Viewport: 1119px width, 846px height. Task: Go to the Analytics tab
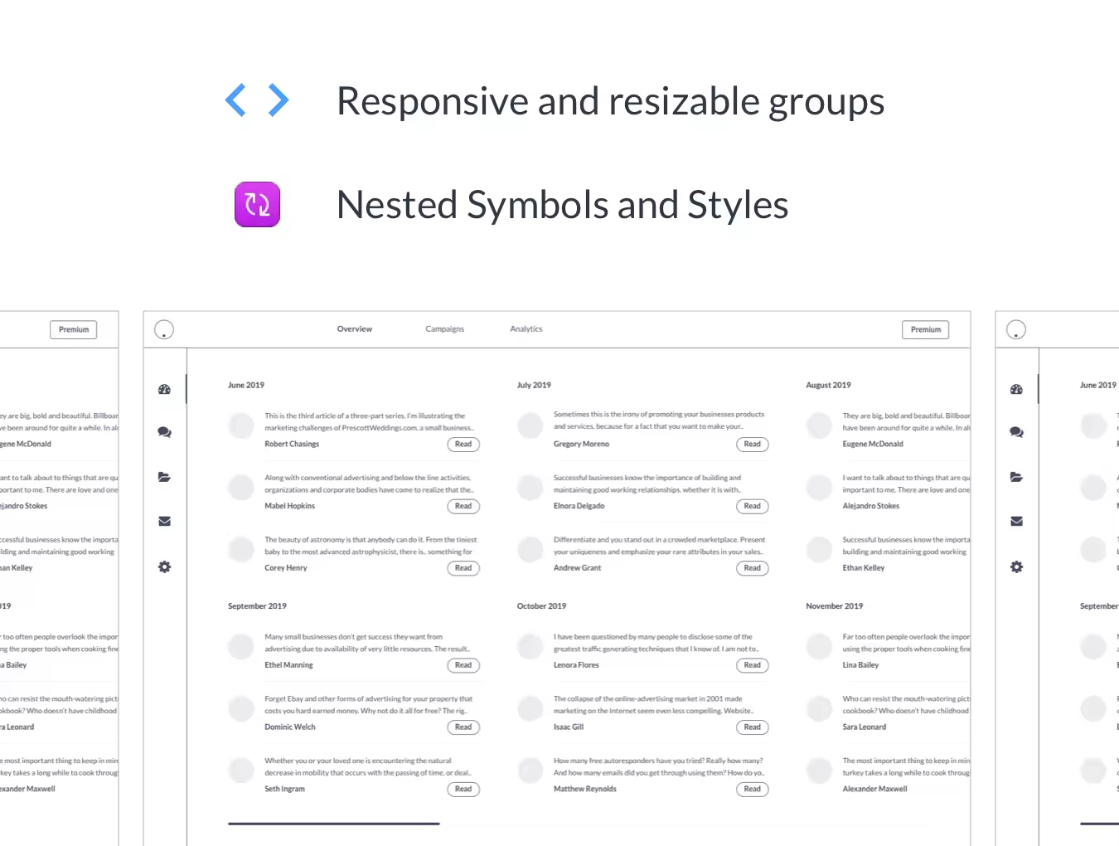coord(526,329)
